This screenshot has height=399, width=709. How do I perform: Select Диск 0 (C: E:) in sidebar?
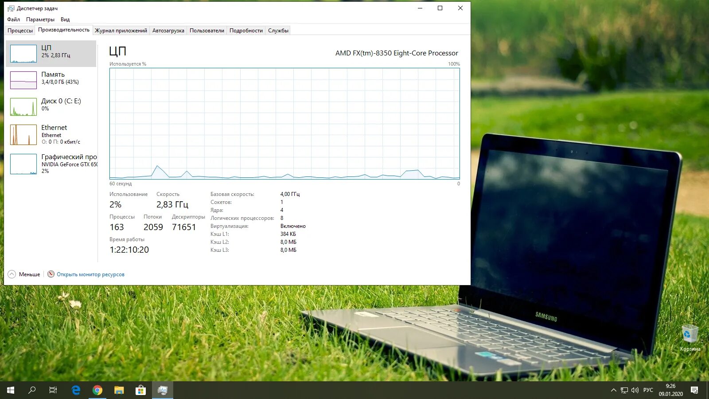click(x=51, y=105)
